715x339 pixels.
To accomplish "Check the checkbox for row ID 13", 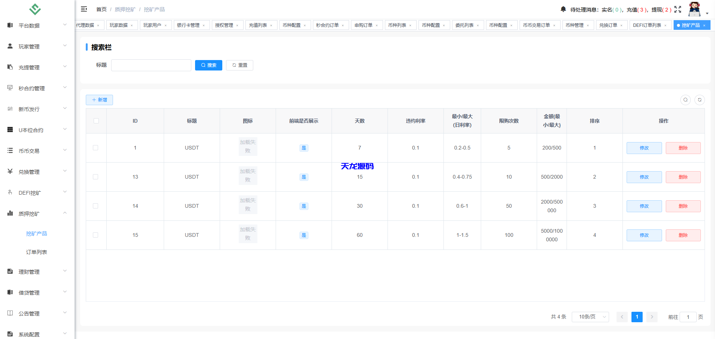I will coord(96,177).
